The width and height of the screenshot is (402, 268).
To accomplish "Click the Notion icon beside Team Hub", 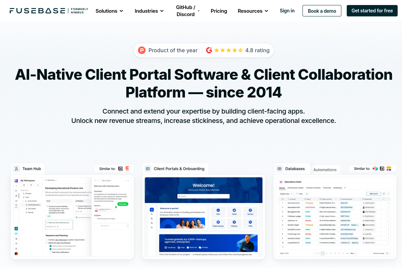I will tap(121, 169).
